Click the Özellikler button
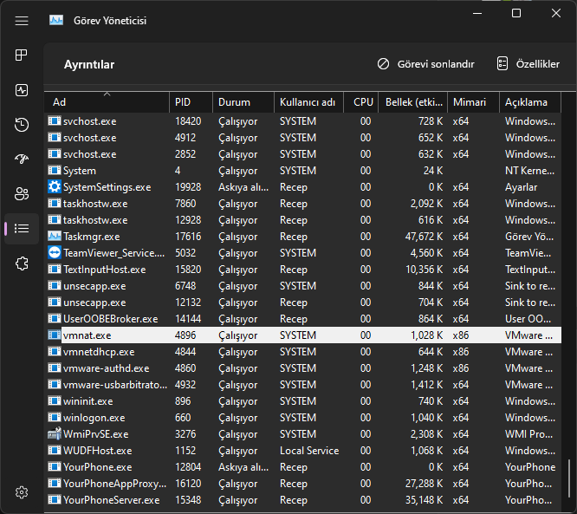Viewport: 577px width, 514px height. [x=528, y=64]
